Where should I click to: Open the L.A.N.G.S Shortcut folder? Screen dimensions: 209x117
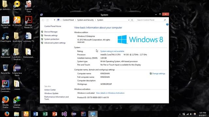click(x=17, y=54)
